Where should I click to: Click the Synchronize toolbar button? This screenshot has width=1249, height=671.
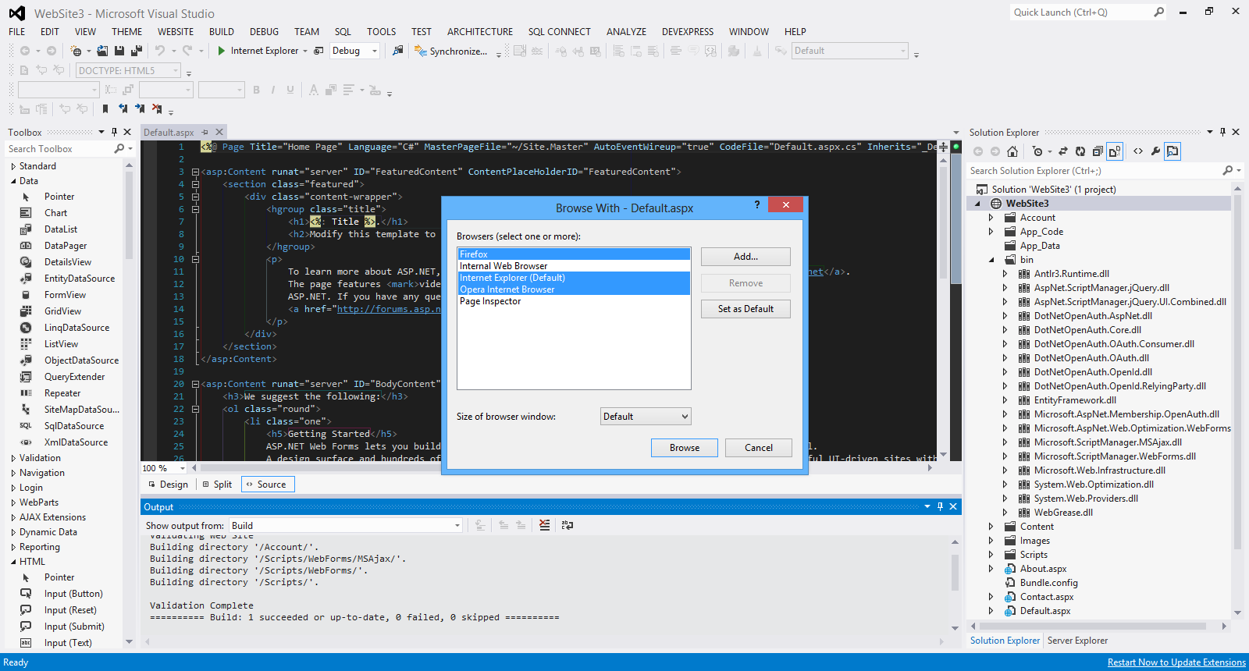(x=452, y=51)
